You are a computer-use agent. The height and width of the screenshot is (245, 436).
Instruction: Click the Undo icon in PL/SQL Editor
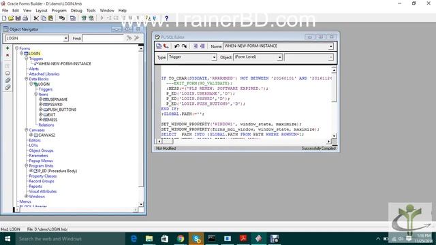click(x=177, y=46)
